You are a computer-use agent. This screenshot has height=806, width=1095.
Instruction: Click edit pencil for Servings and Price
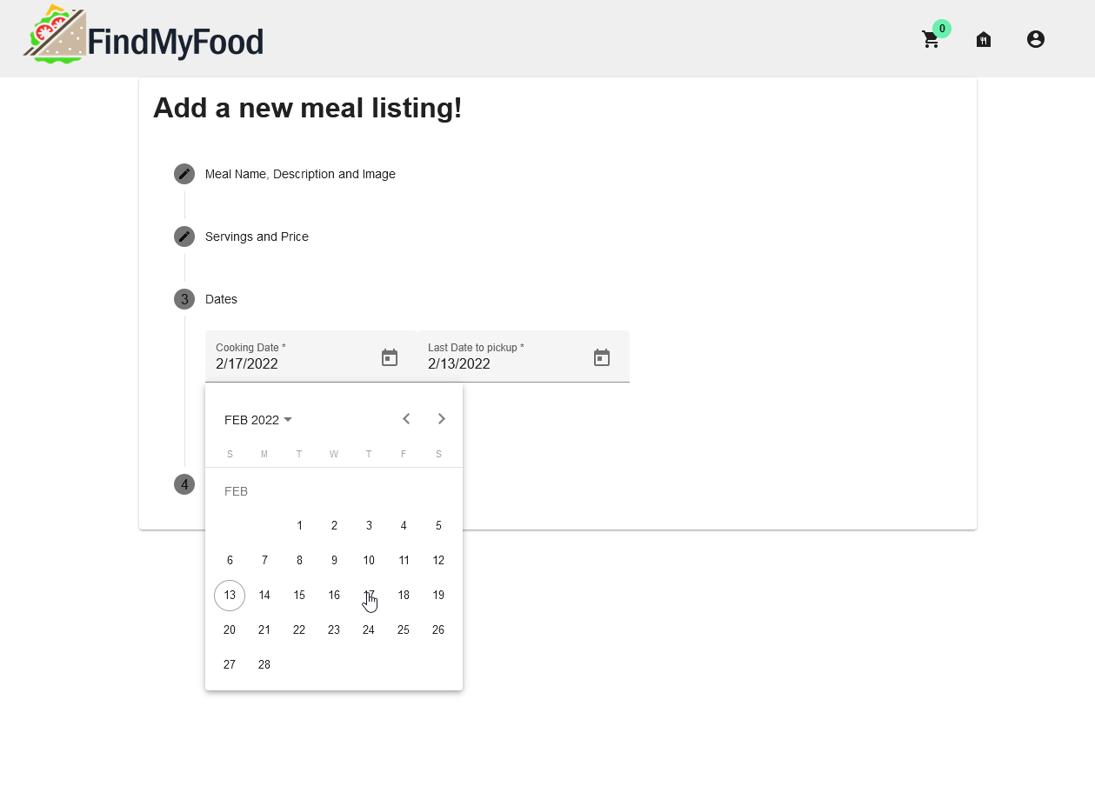(184, 236)
